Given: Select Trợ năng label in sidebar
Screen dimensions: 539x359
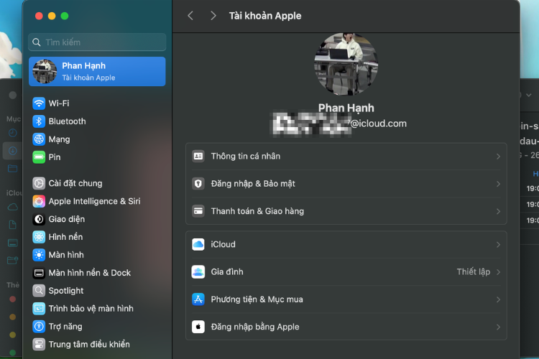Looking at the screenshot, I should tap(65, 327).
